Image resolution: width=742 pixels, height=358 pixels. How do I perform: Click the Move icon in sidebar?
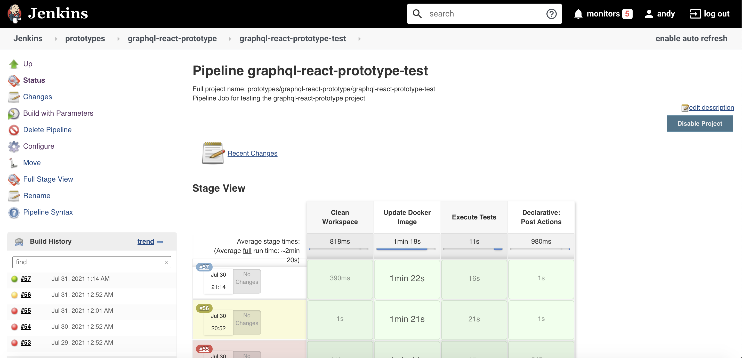coord(13,163)
